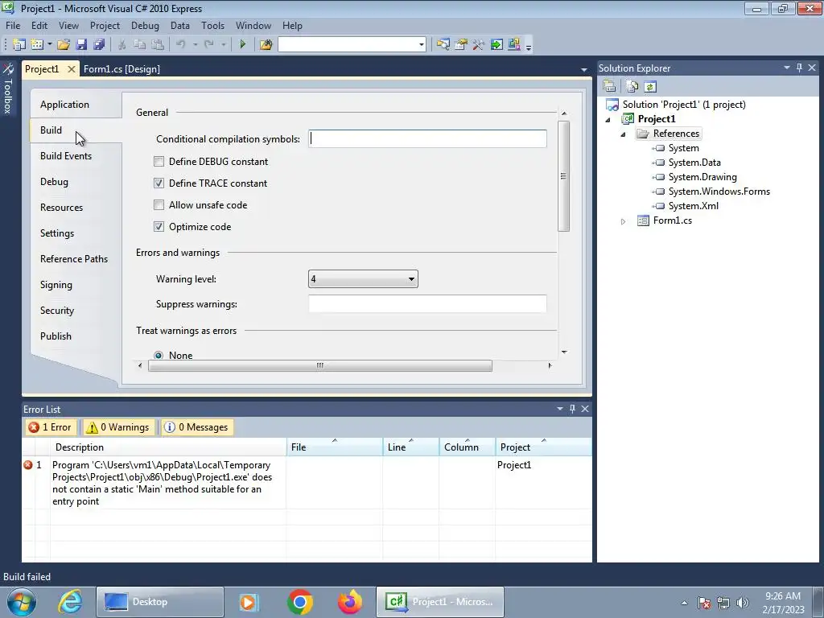
Task: Toggle the 0 Messages filter button
Action: point(197,427)
